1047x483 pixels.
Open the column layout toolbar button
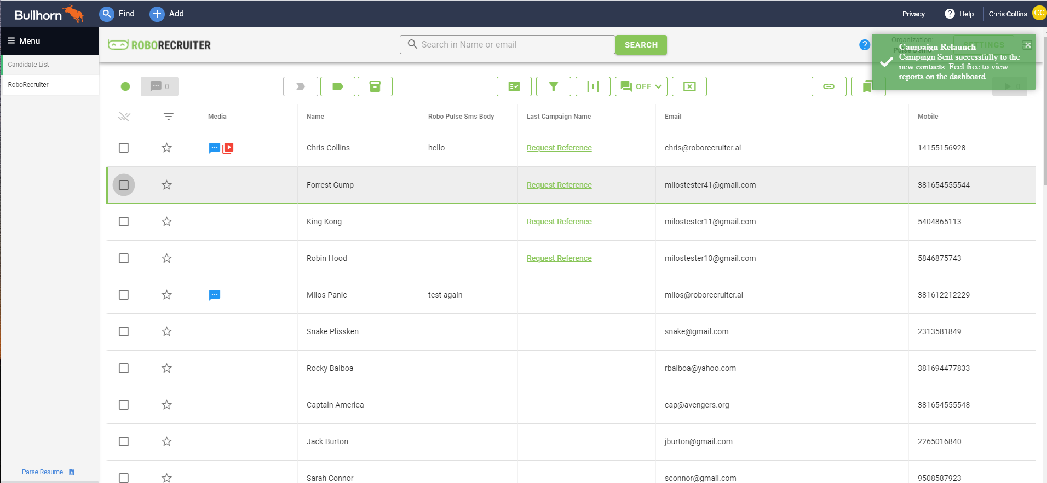click(x=593, y=86)
